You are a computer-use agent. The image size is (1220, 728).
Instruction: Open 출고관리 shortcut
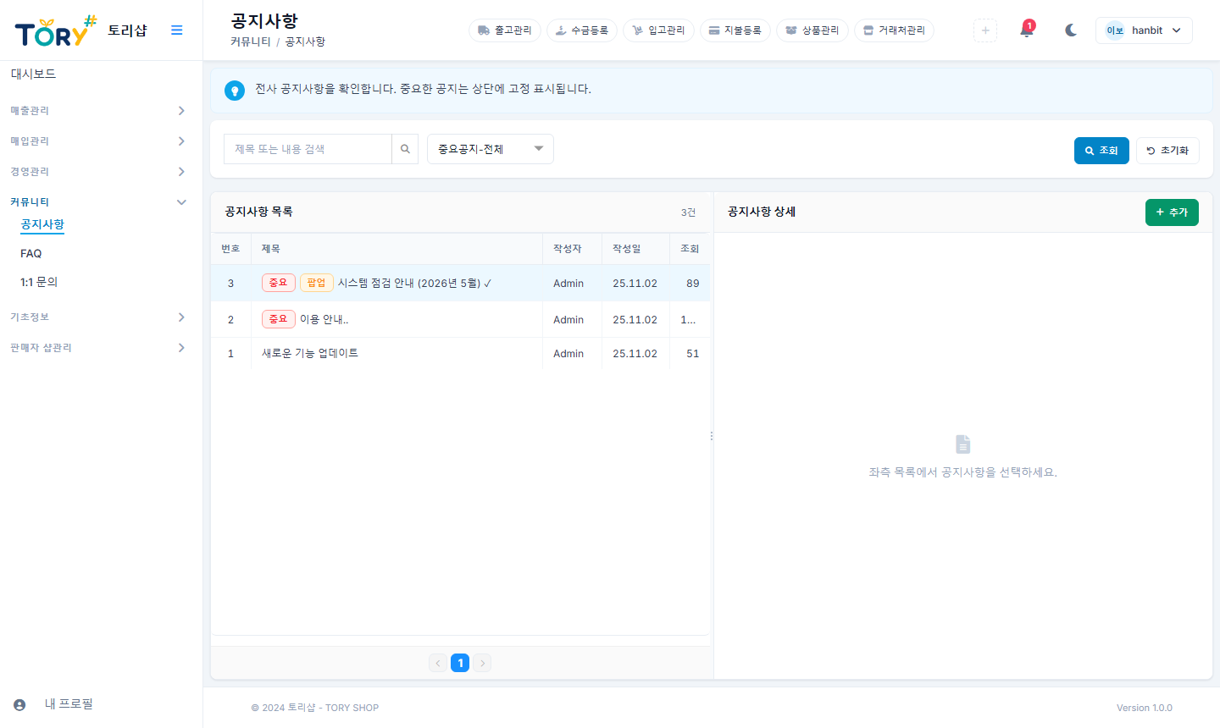coord(505,30)
